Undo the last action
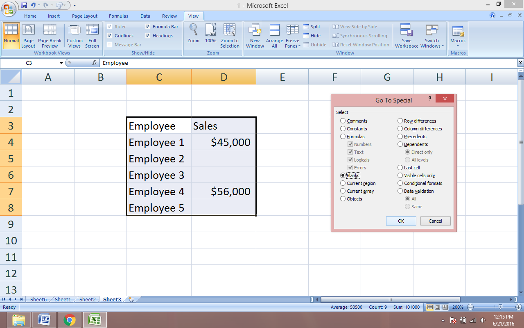The height and width of the screenshot is (328, 524). pyautogui.click(x=33, y=5)
